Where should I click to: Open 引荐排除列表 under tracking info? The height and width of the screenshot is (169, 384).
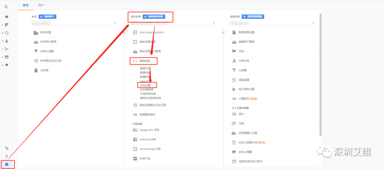(148, 94)
